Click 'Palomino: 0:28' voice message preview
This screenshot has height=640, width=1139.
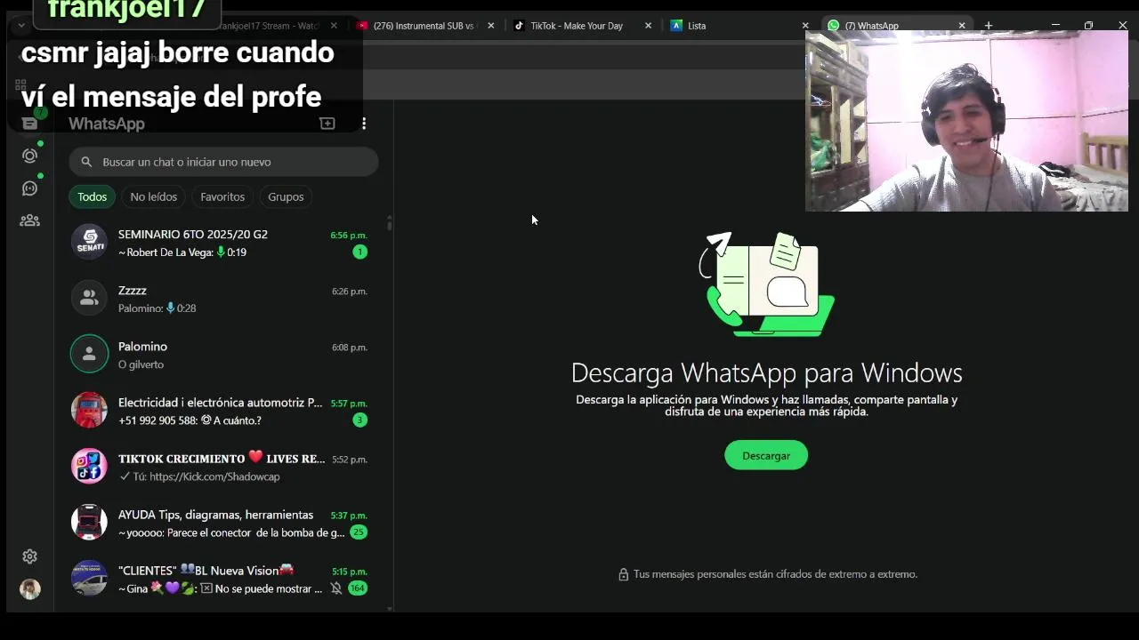click(x=157, y=308)
